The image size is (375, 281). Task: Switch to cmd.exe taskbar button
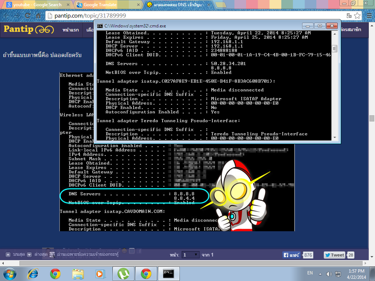(x=168, y=274)
